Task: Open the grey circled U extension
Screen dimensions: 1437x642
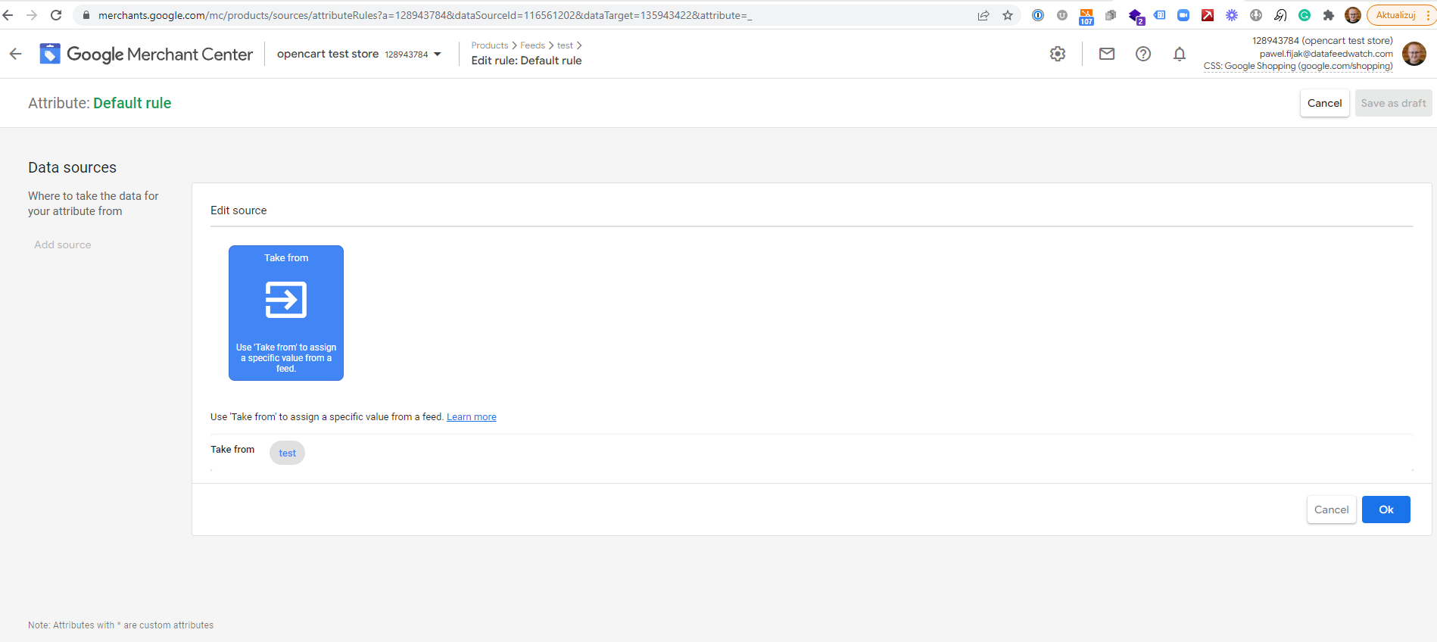Action: 1062,15
